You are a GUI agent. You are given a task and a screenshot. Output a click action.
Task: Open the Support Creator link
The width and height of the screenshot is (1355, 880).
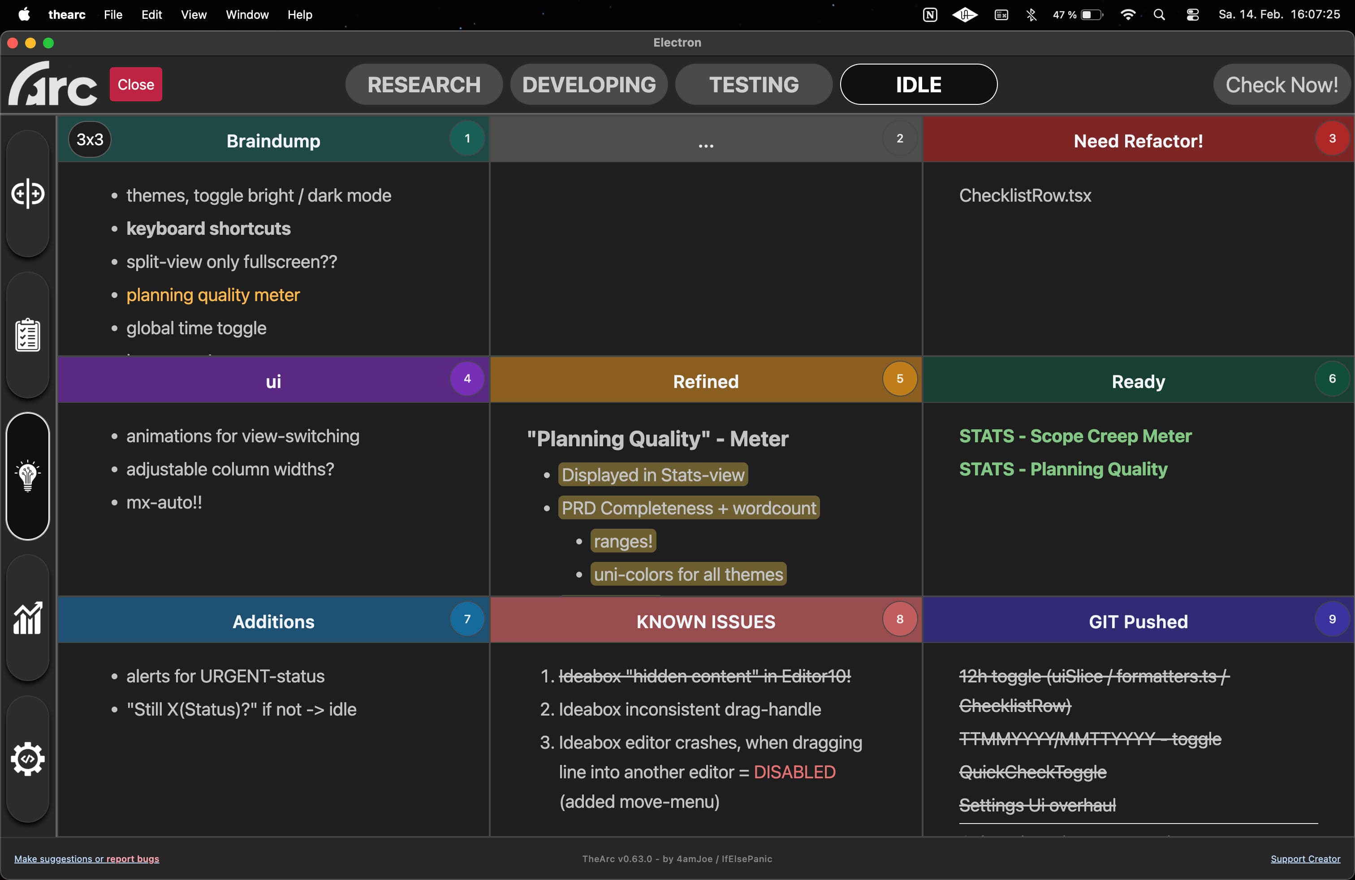click(1305, 858)
